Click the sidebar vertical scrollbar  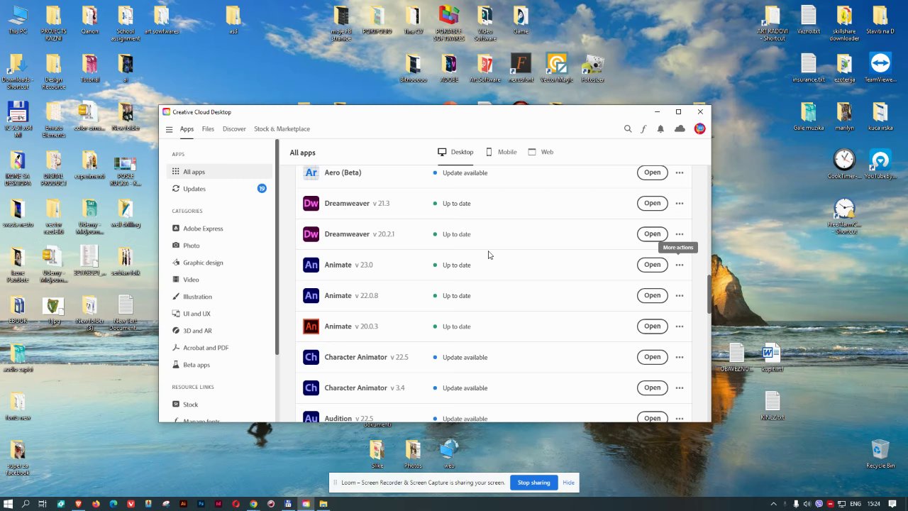pos(277,248)
